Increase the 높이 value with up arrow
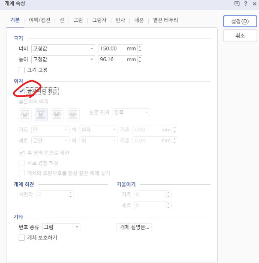 coord(140,58)
